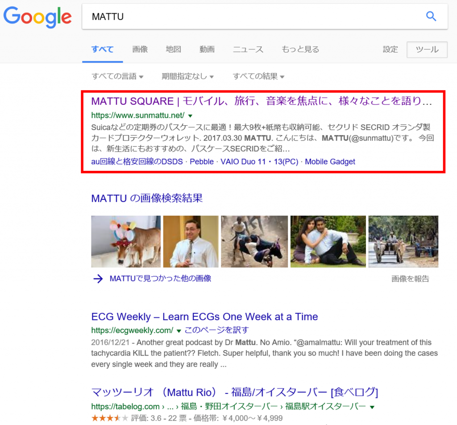The image size is (457, 425).
Task: Click the https://www.sunmattu.net/ URL text
Action: [137, 116]
